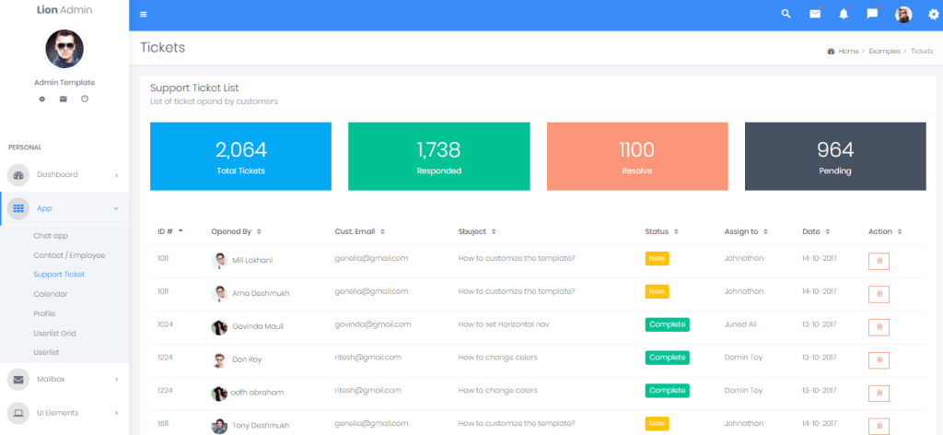Sort table by ID # column
Image resolution: width=943 pixels, height=435 pixels.
tap(170, 231)
